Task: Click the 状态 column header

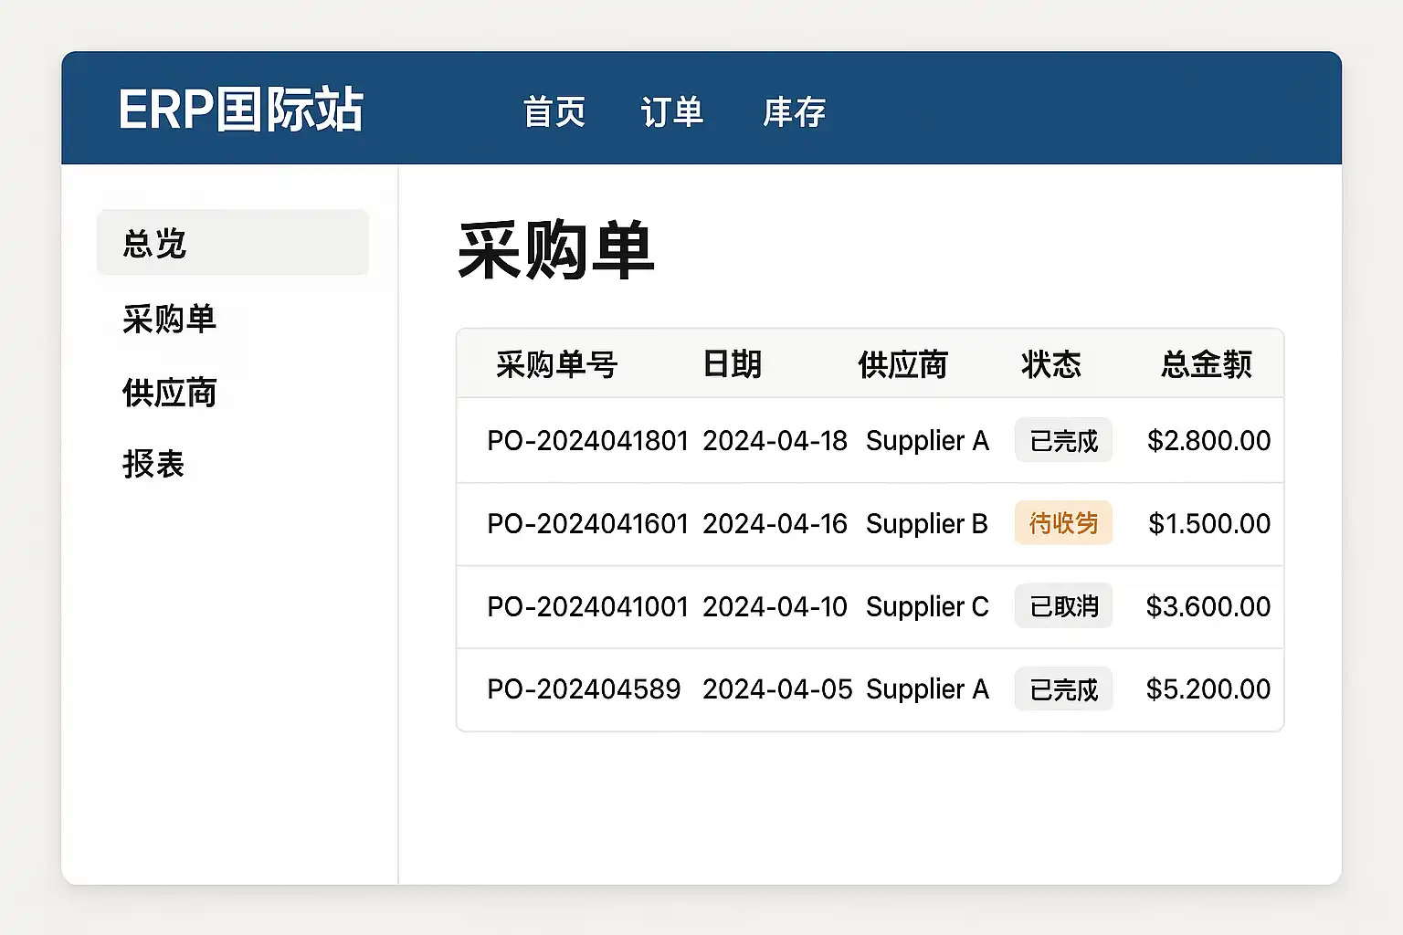Action: coord(1050,364)
